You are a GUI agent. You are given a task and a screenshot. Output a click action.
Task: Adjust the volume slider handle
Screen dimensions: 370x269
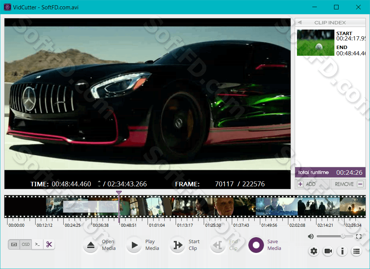coord(343,236)
